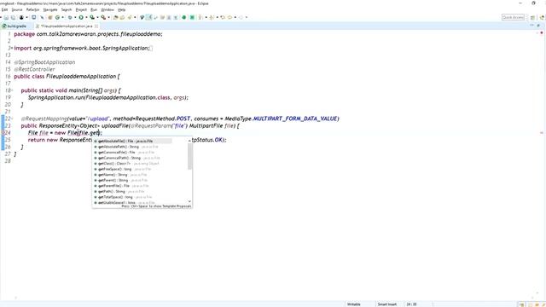Click the Writable status bar entry

coord(354,304)
